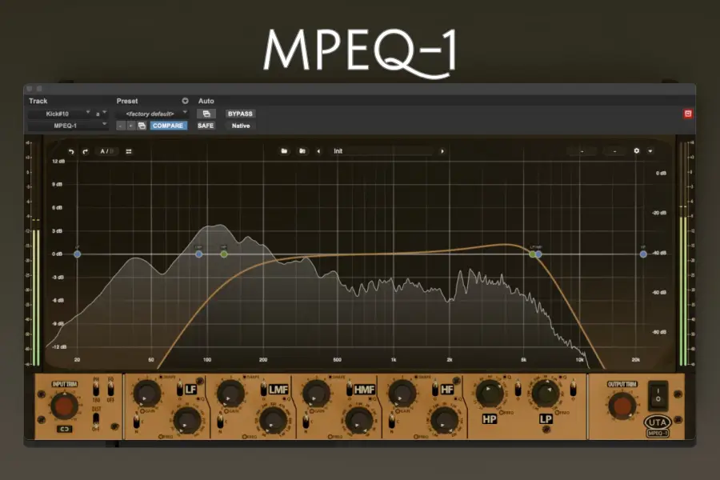Click the second dash value field near gear
This screenshot has height=480, width=720.
[615, 151]
